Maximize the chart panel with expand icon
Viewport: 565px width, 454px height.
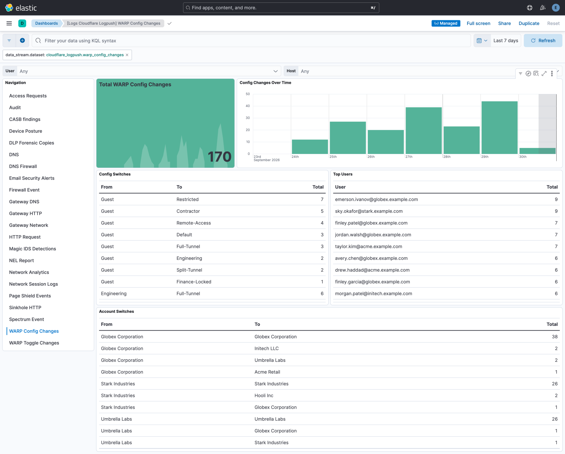[544, 73]
